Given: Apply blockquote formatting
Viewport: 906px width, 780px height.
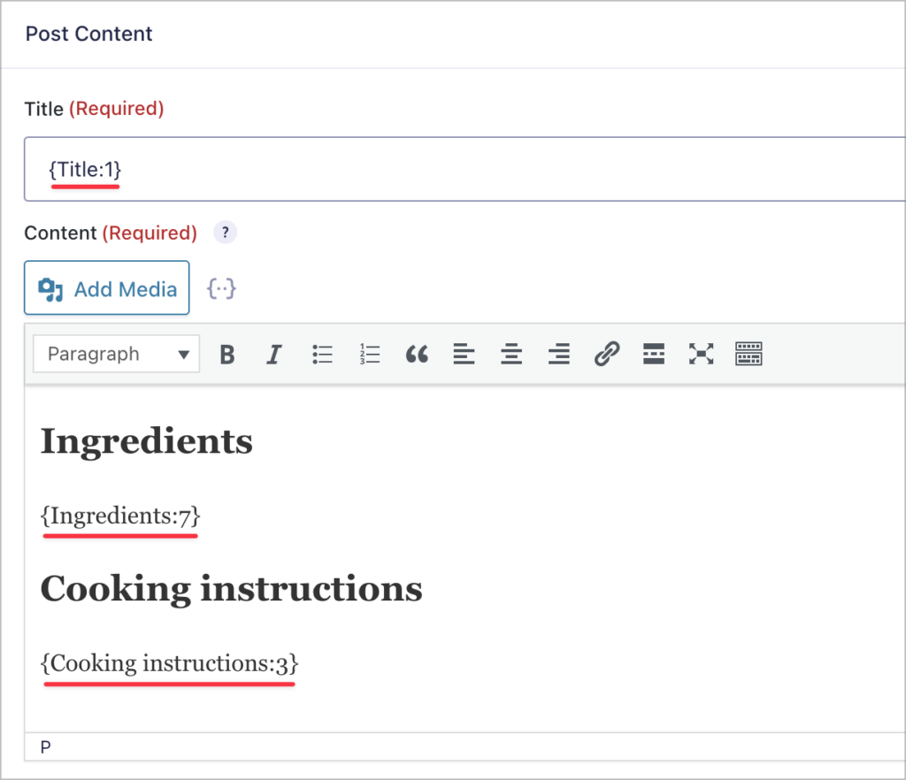Looking at the screenshot, I should (417, 354).
